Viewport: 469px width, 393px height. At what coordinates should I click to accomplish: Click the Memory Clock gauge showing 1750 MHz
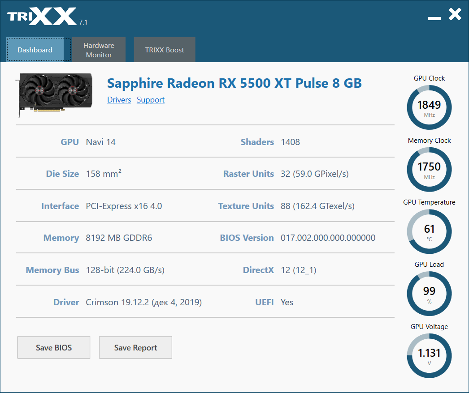[429, 169]
